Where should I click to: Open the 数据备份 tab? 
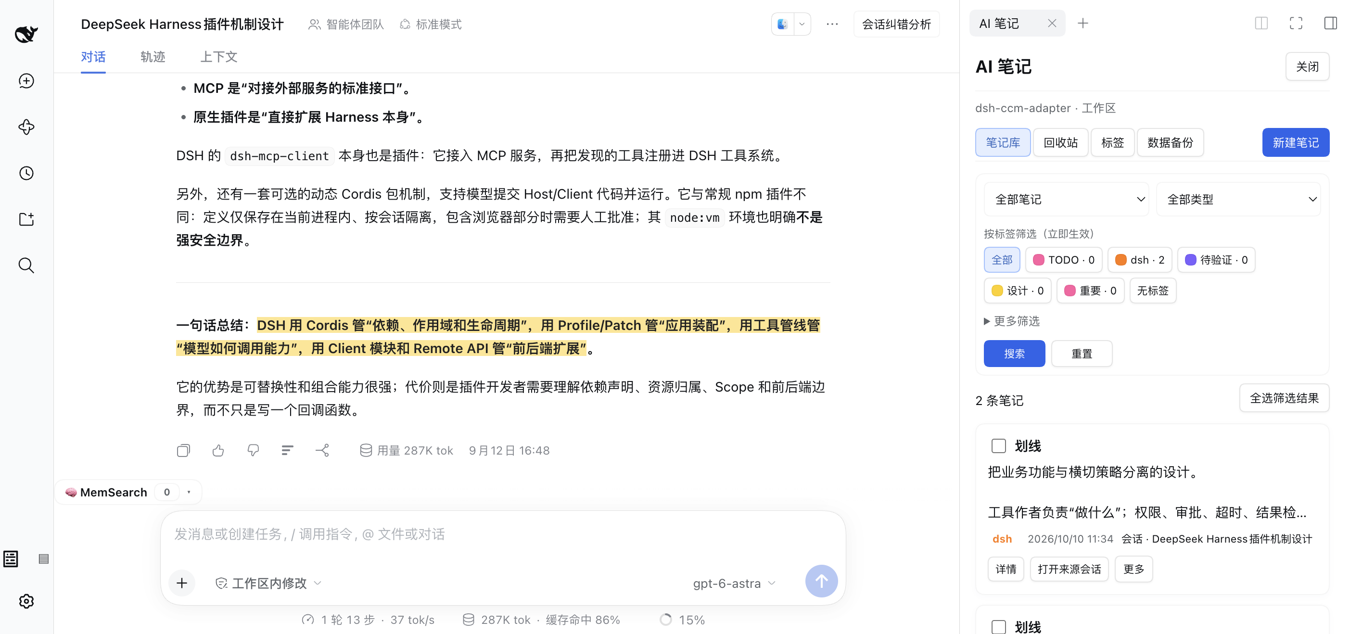(1170, 142)
